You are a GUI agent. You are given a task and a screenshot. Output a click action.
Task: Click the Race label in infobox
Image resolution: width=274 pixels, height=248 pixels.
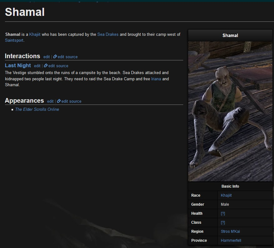pos(196,195)
